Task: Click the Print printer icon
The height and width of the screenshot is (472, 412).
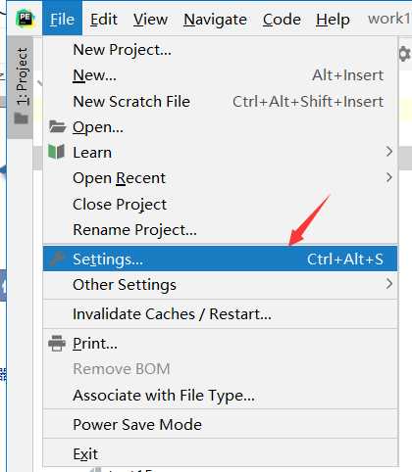Action: tap(57, 344)
